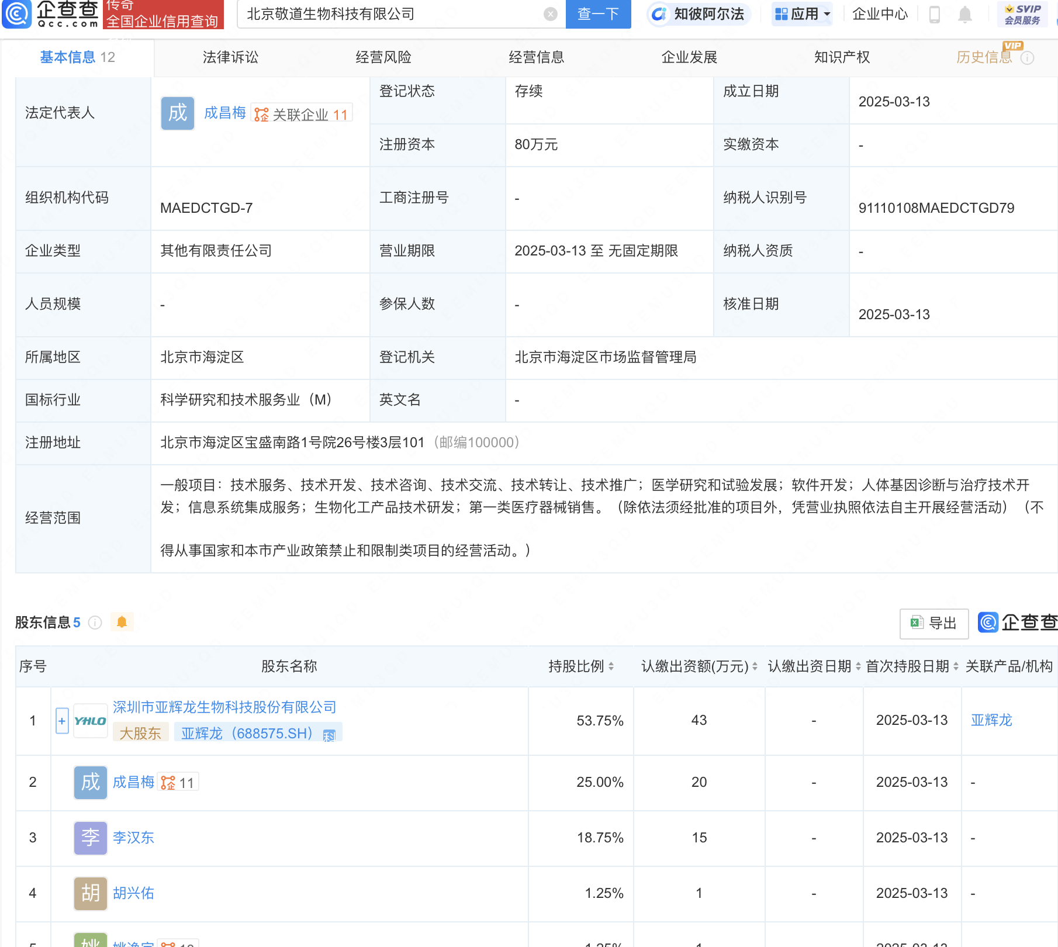
Task: Click the YHLO company logo
Action: (x=90, y=721)
